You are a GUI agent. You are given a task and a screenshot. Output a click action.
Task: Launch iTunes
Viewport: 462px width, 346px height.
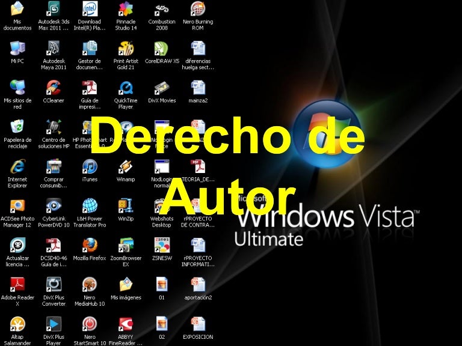pyautogui.click(x=90, y=166)
